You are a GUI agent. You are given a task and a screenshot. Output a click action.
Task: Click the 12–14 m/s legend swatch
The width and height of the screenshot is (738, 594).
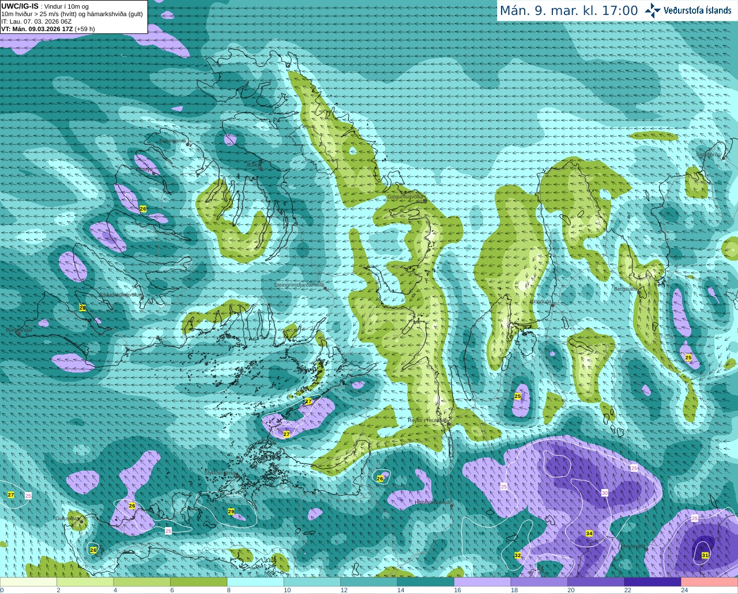(369, 582)
